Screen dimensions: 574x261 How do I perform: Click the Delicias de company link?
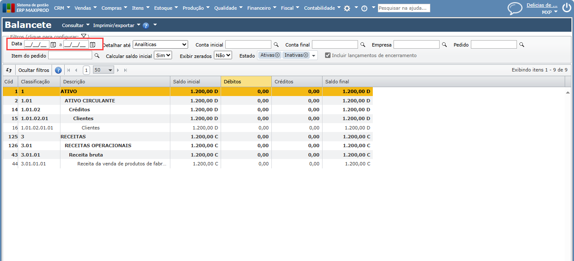pyautogui.click(x=542, y=5)
